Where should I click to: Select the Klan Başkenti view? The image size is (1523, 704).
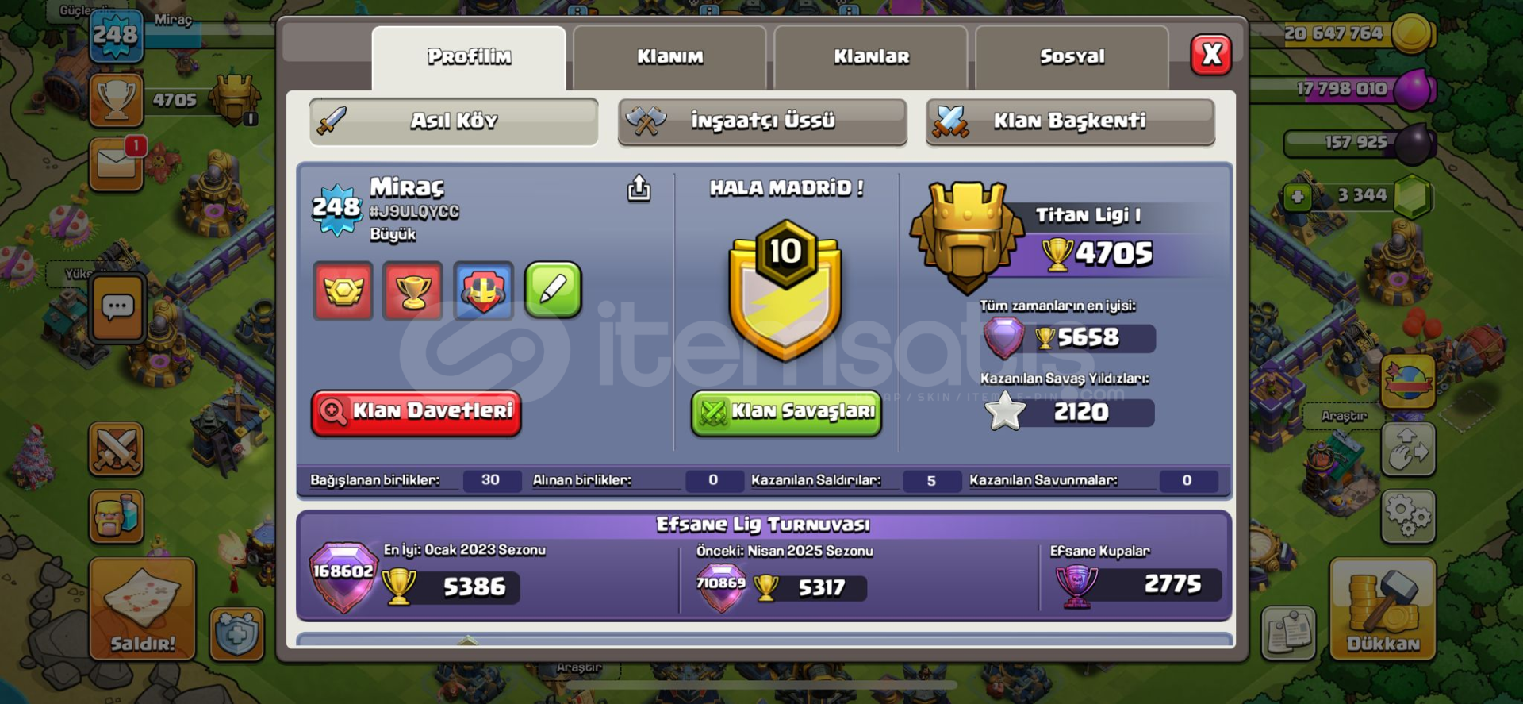1070,121
